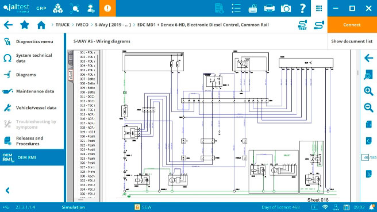The width and height of the screenshot is (377, 212).
Task: Go to next page arrow in right panel
Action: click(368, 174)
